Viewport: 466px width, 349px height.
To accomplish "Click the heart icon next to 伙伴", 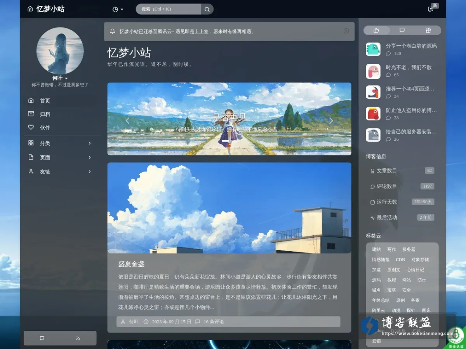I will 31,127.
